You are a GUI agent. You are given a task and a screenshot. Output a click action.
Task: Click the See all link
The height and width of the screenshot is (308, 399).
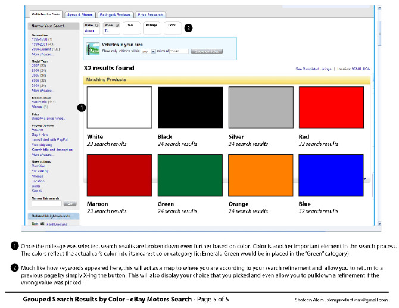(38, 191)
